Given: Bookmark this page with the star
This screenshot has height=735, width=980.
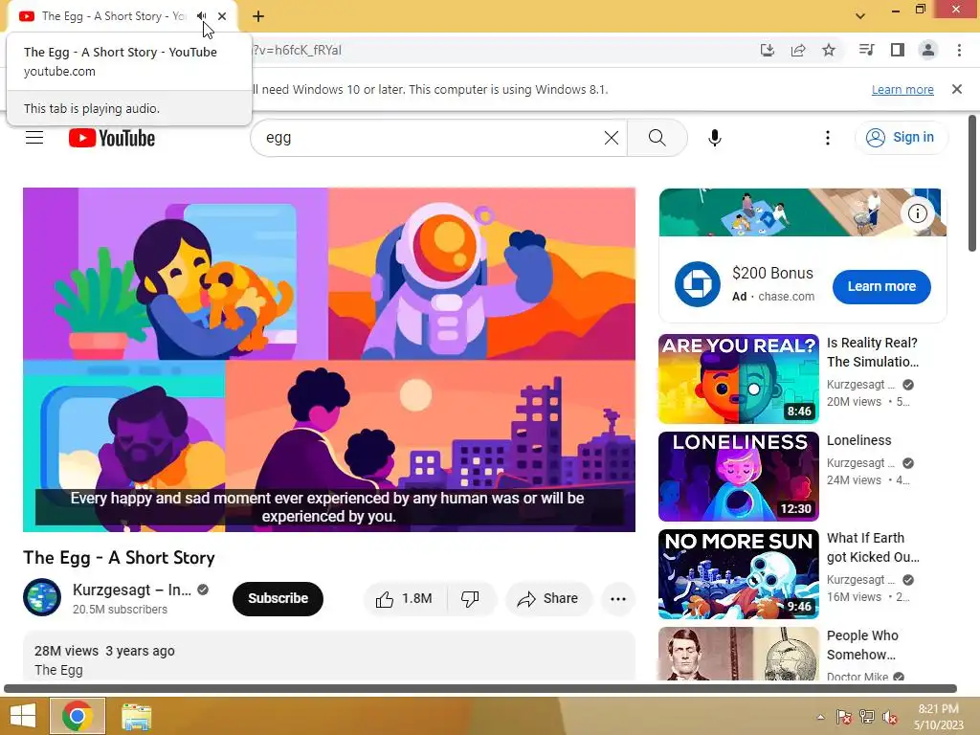Looking at the screenshot, I should tap(829, 50).
